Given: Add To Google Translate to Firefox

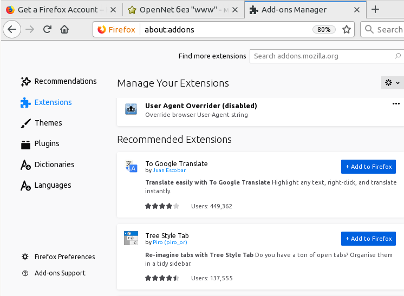Looking at the screenshot, I should (x=368, y=167).
